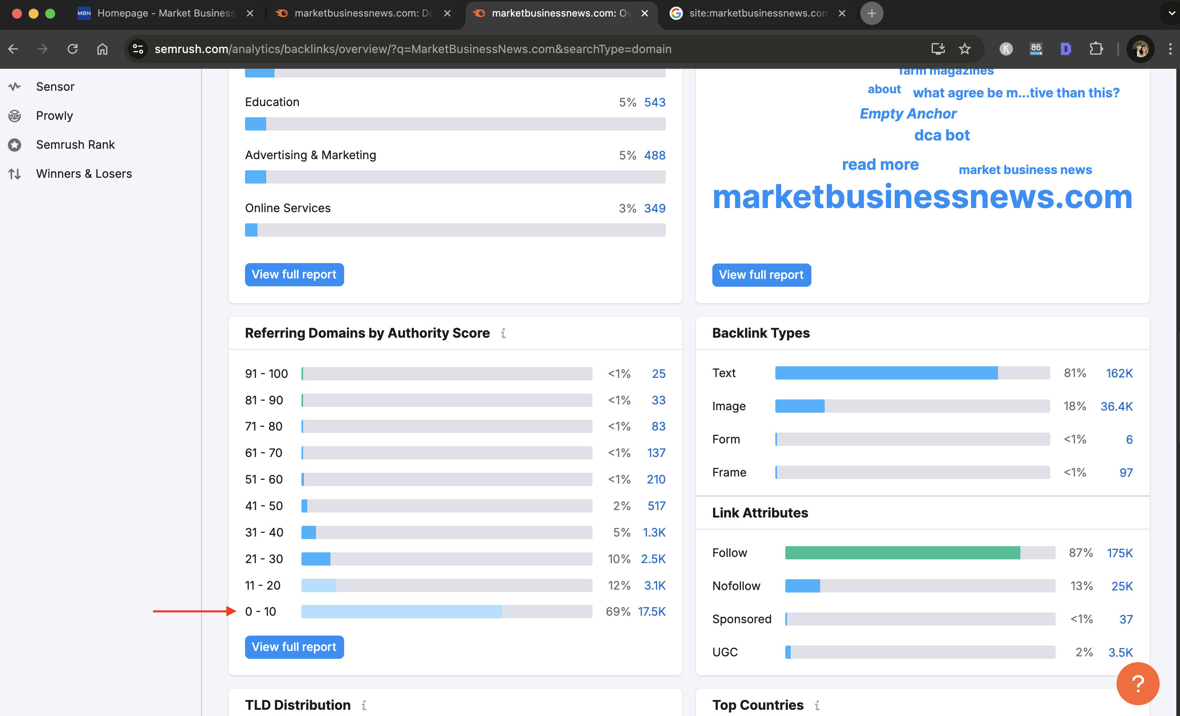Click the 175K Follow links value
This screenshot has width=1180, height=716.
1119,553
